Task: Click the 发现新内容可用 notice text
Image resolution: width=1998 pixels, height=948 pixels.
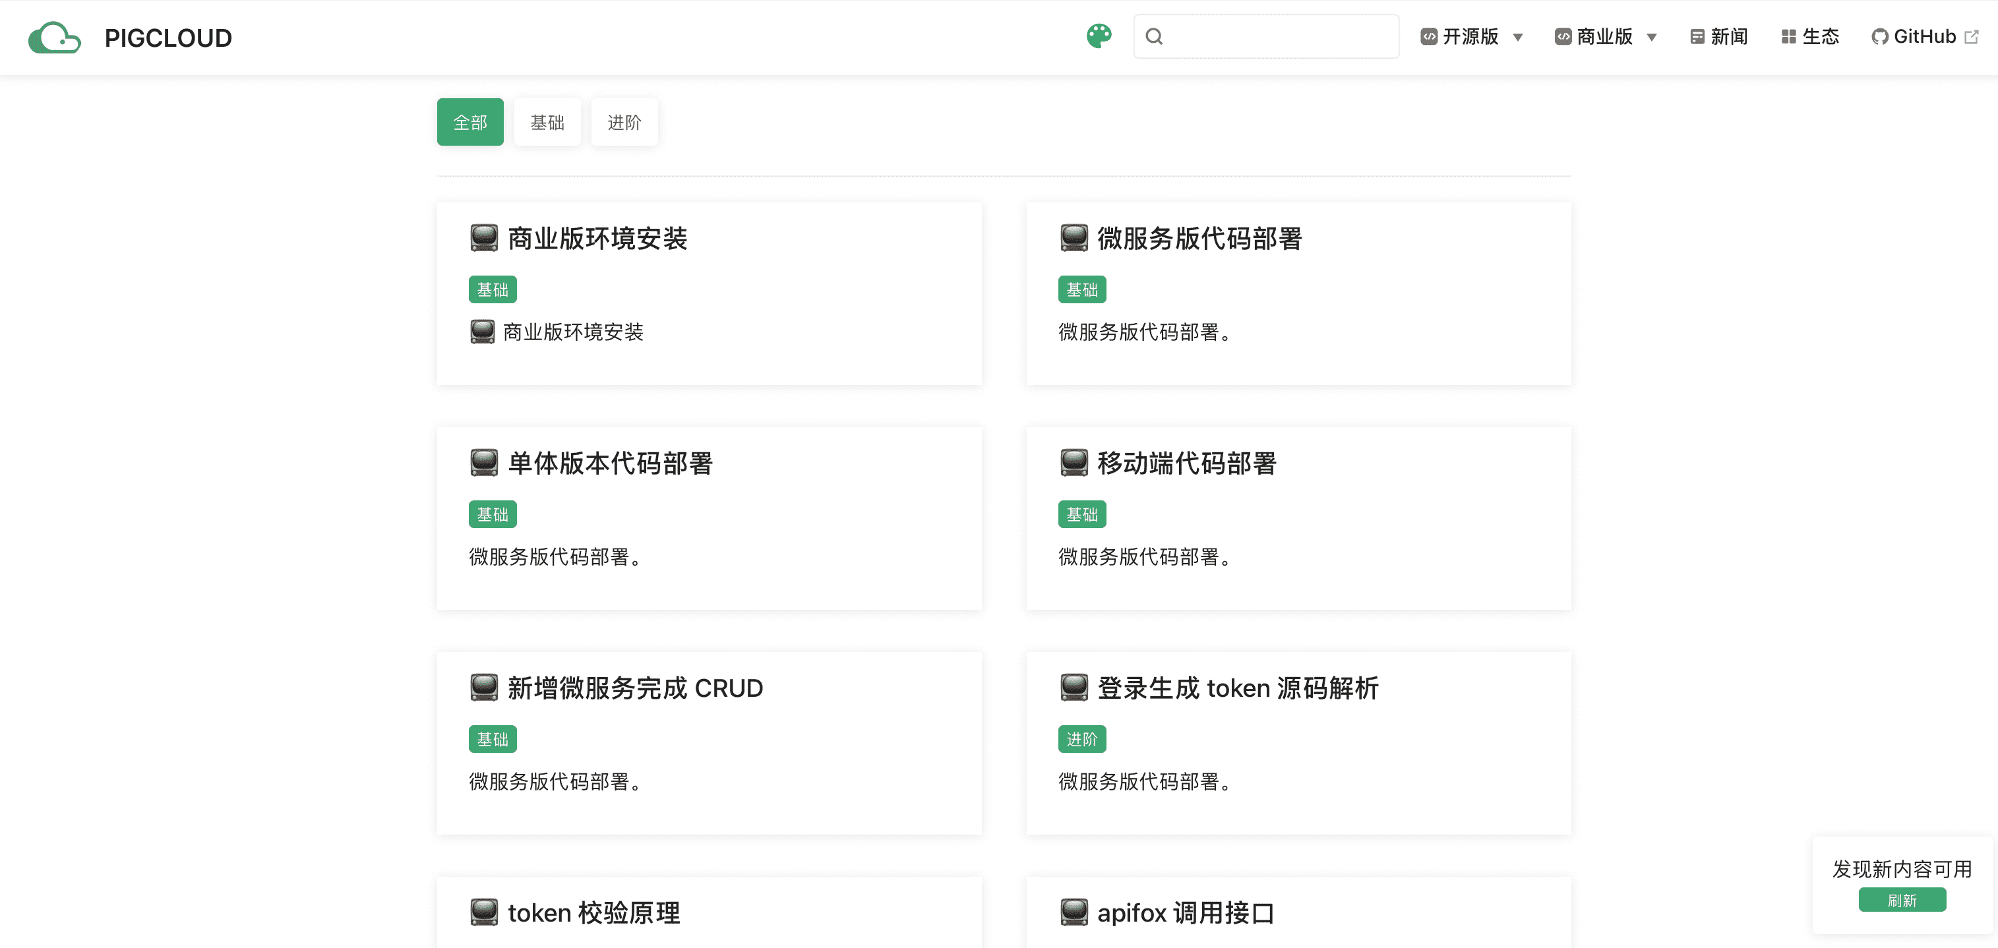Action: 1902,869
